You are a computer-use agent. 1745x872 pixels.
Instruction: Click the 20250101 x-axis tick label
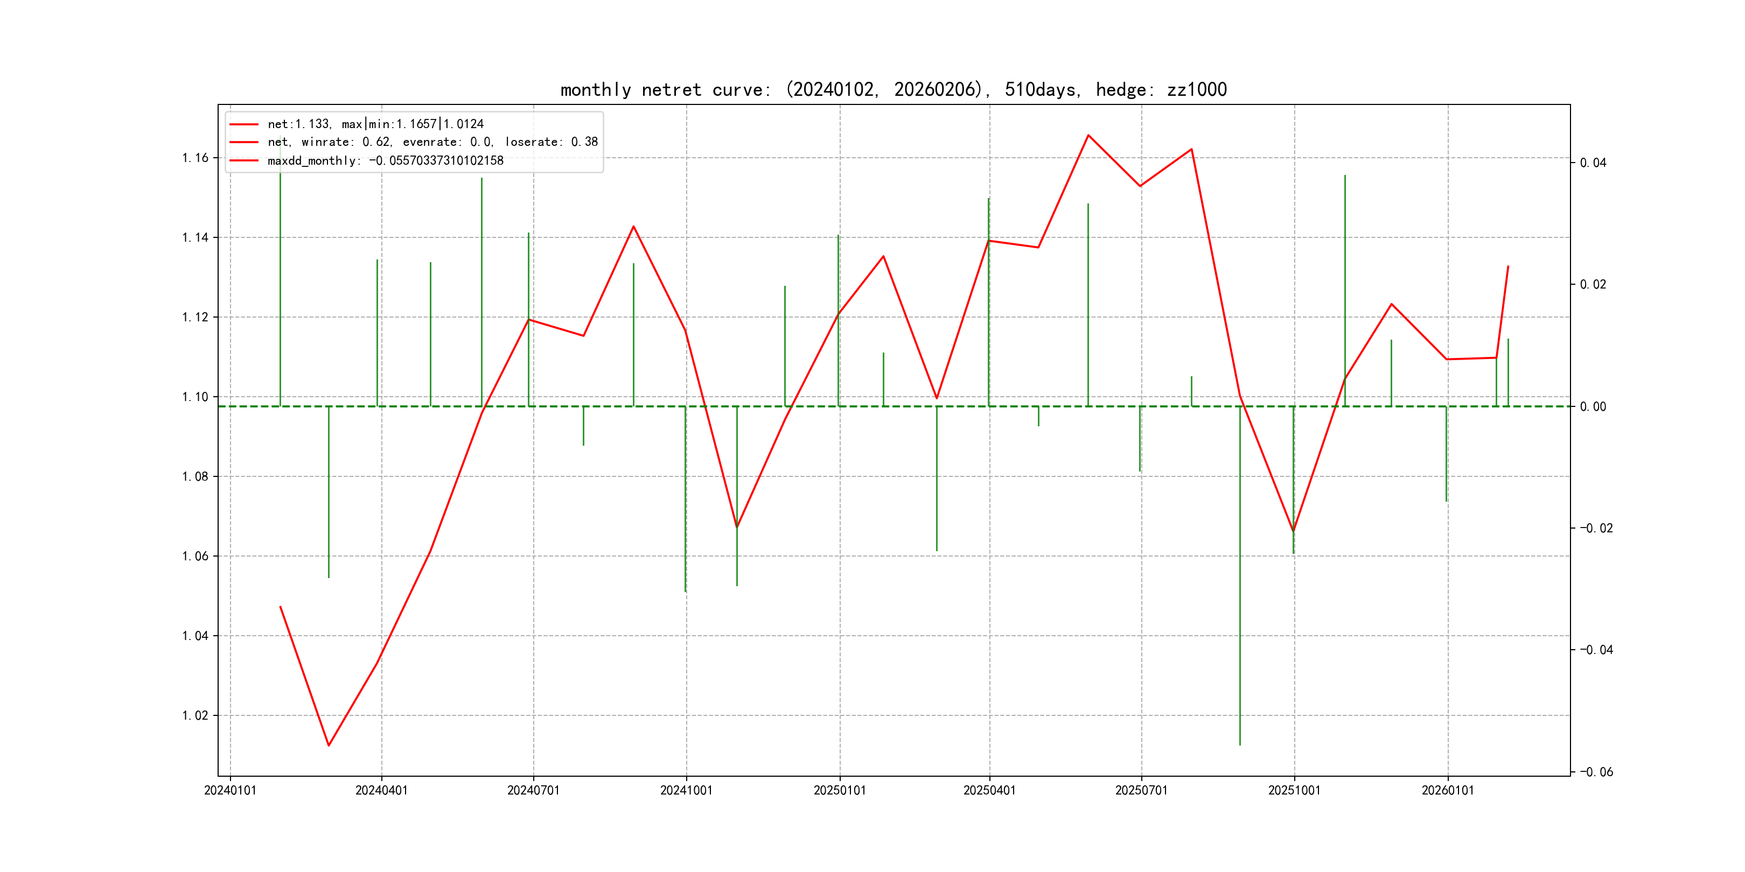click(x=839, y=790)
